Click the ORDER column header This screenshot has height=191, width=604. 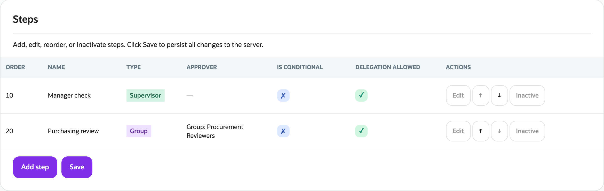click(x=15, y=67)
